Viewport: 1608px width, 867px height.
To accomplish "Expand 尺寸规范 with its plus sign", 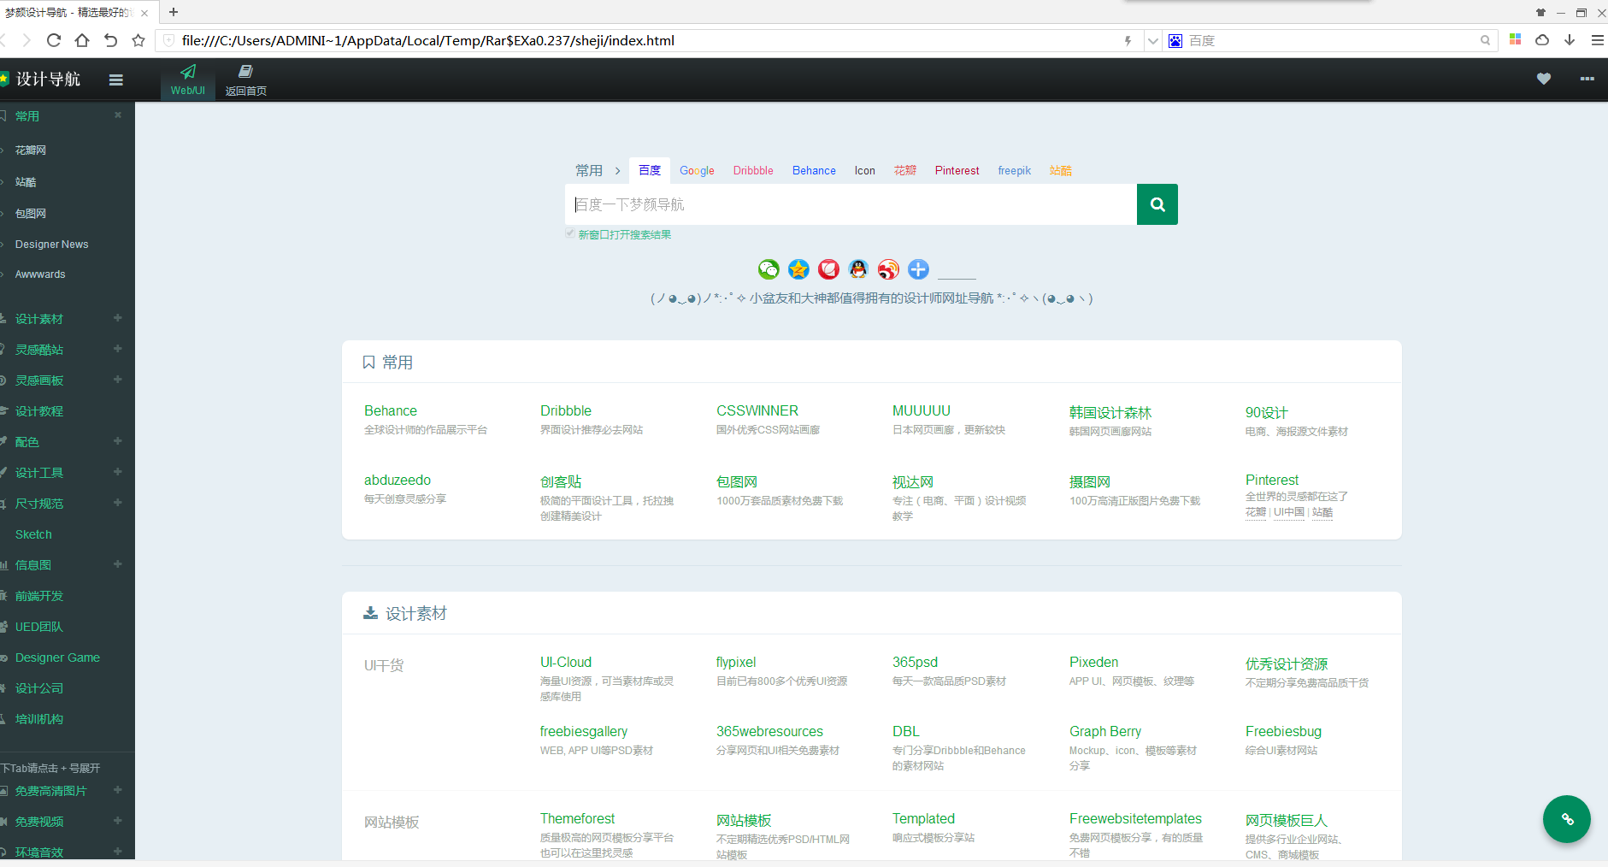I will tap(118, 503).
